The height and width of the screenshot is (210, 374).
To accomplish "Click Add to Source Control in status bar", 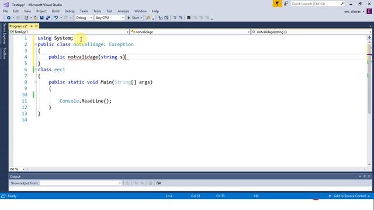I will (x=349, y=196).
